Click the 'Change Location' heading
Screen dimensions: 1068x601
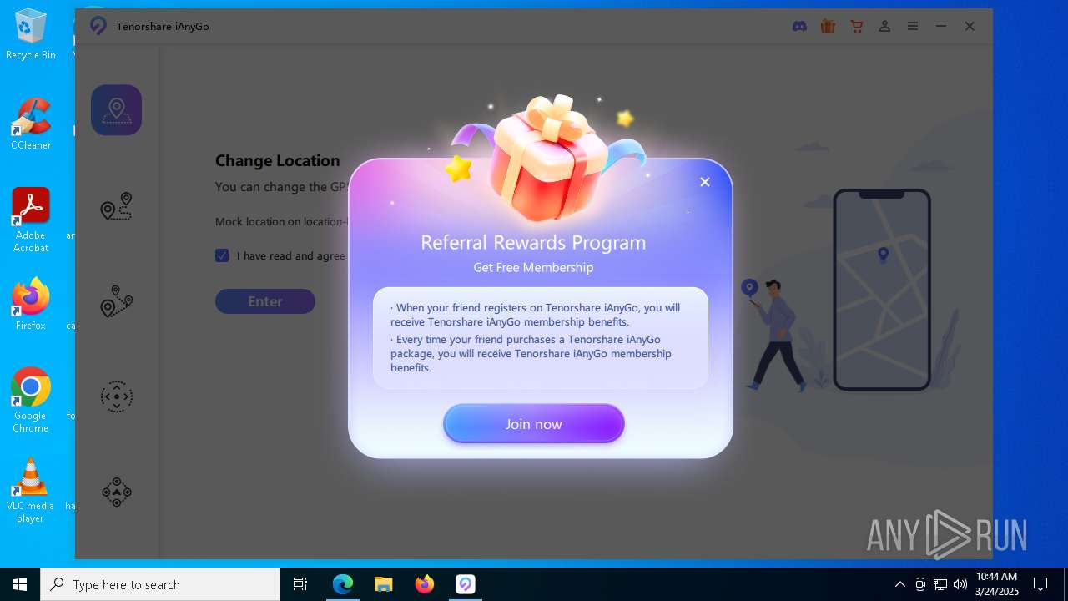[x=277, y=161]
